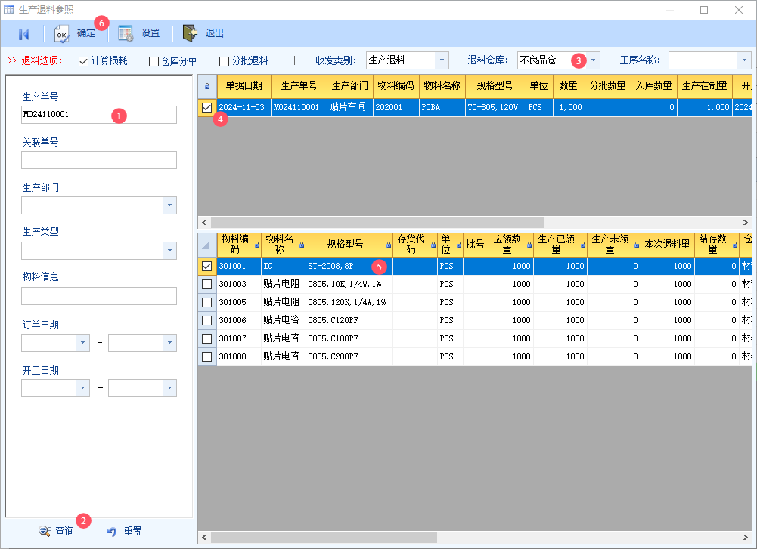Click the 查询 magnifier search icon
The width and height of the screenshot is (757, 549).
click(45, 531)
